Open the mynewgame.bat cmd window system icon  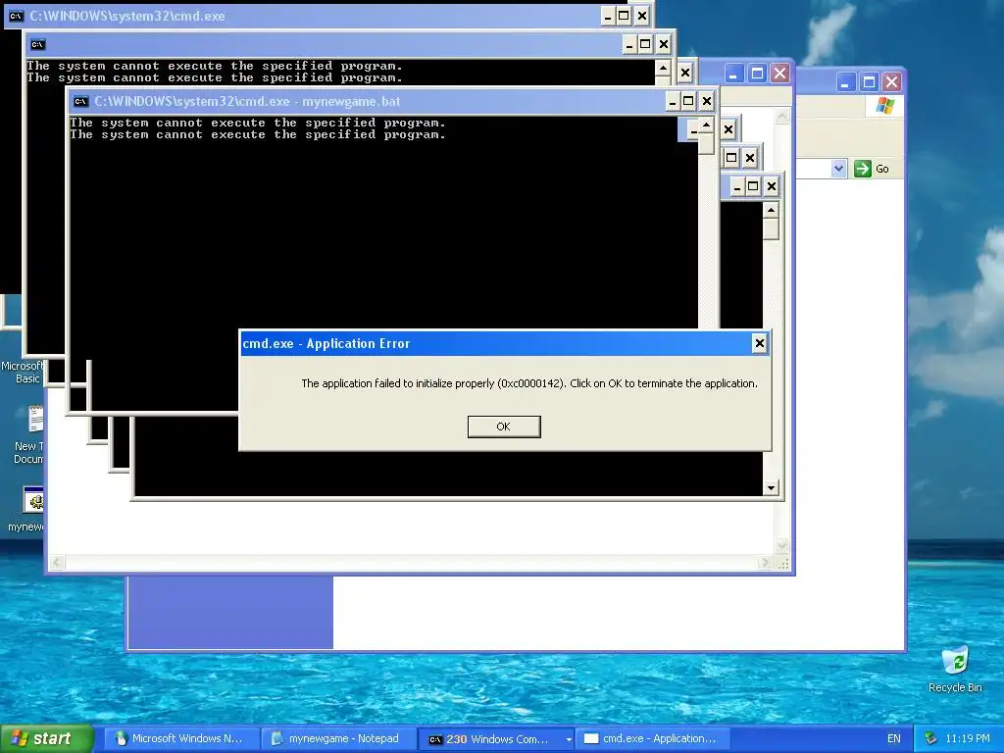tap(80, 101)
